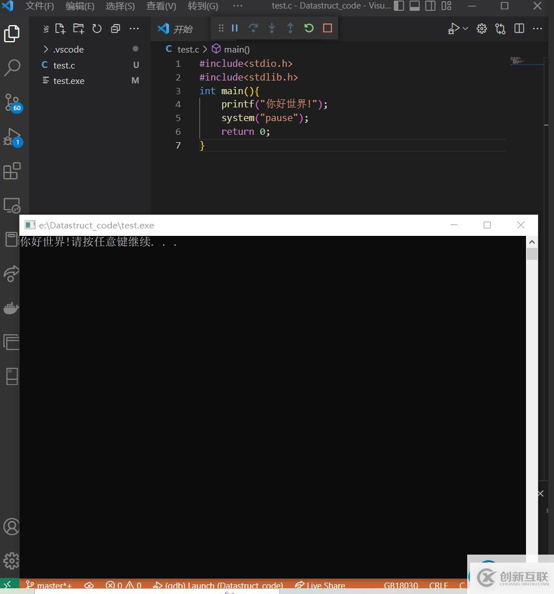
Task: Step out in debug toolbar
Action: click(290, 28)
